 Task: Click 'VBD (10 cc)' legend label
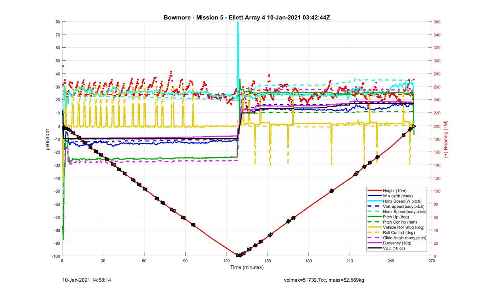pyautogui.click(x=394, y=248)
